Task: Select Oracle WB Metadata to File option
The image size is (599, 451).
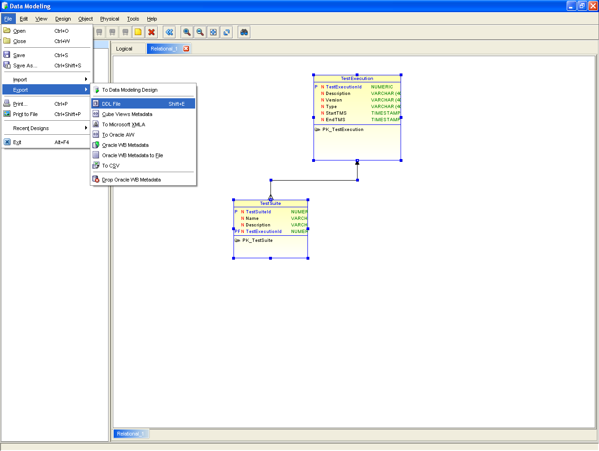Action: pyautogui.click(x=143, y=155)
